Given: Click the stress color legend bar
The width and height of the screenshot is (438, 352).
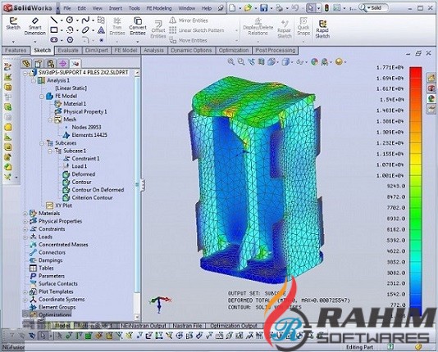Looking at the screenshot, I should click(x=416, y=192).
